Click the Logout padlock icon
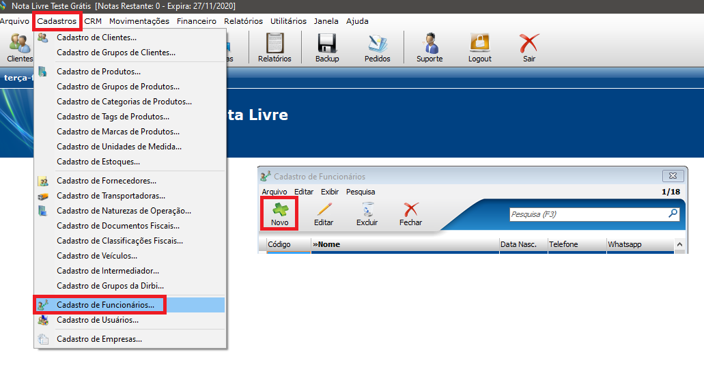 (479, 45)
